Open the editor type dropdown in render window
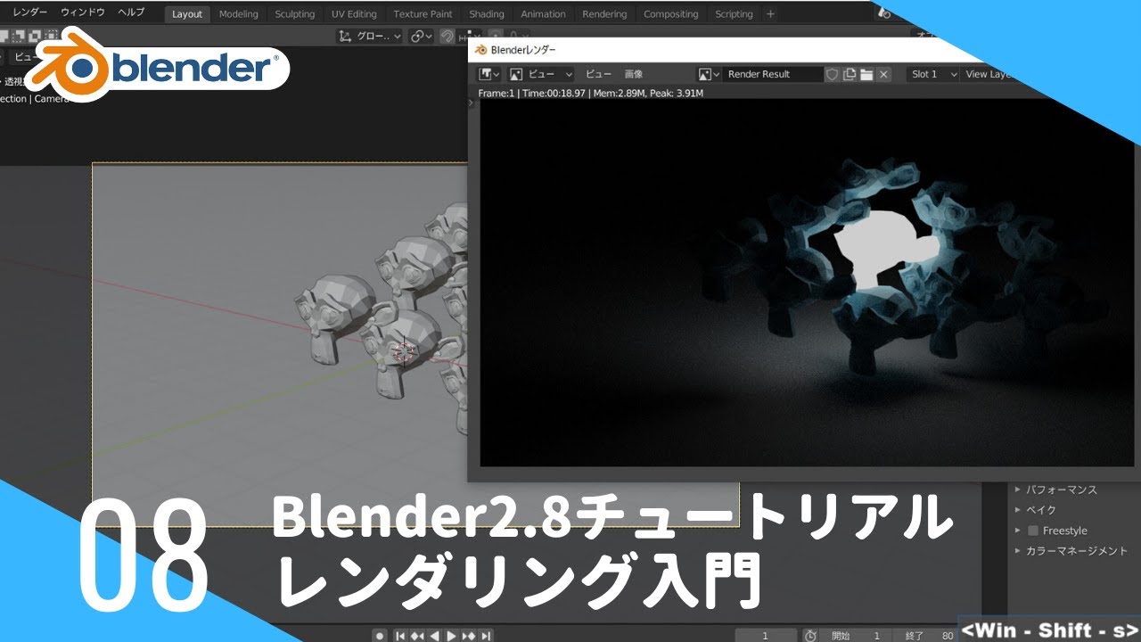The height and width of the screenshot is (642, 1141). pyautogui.click(x=489, y=74)
